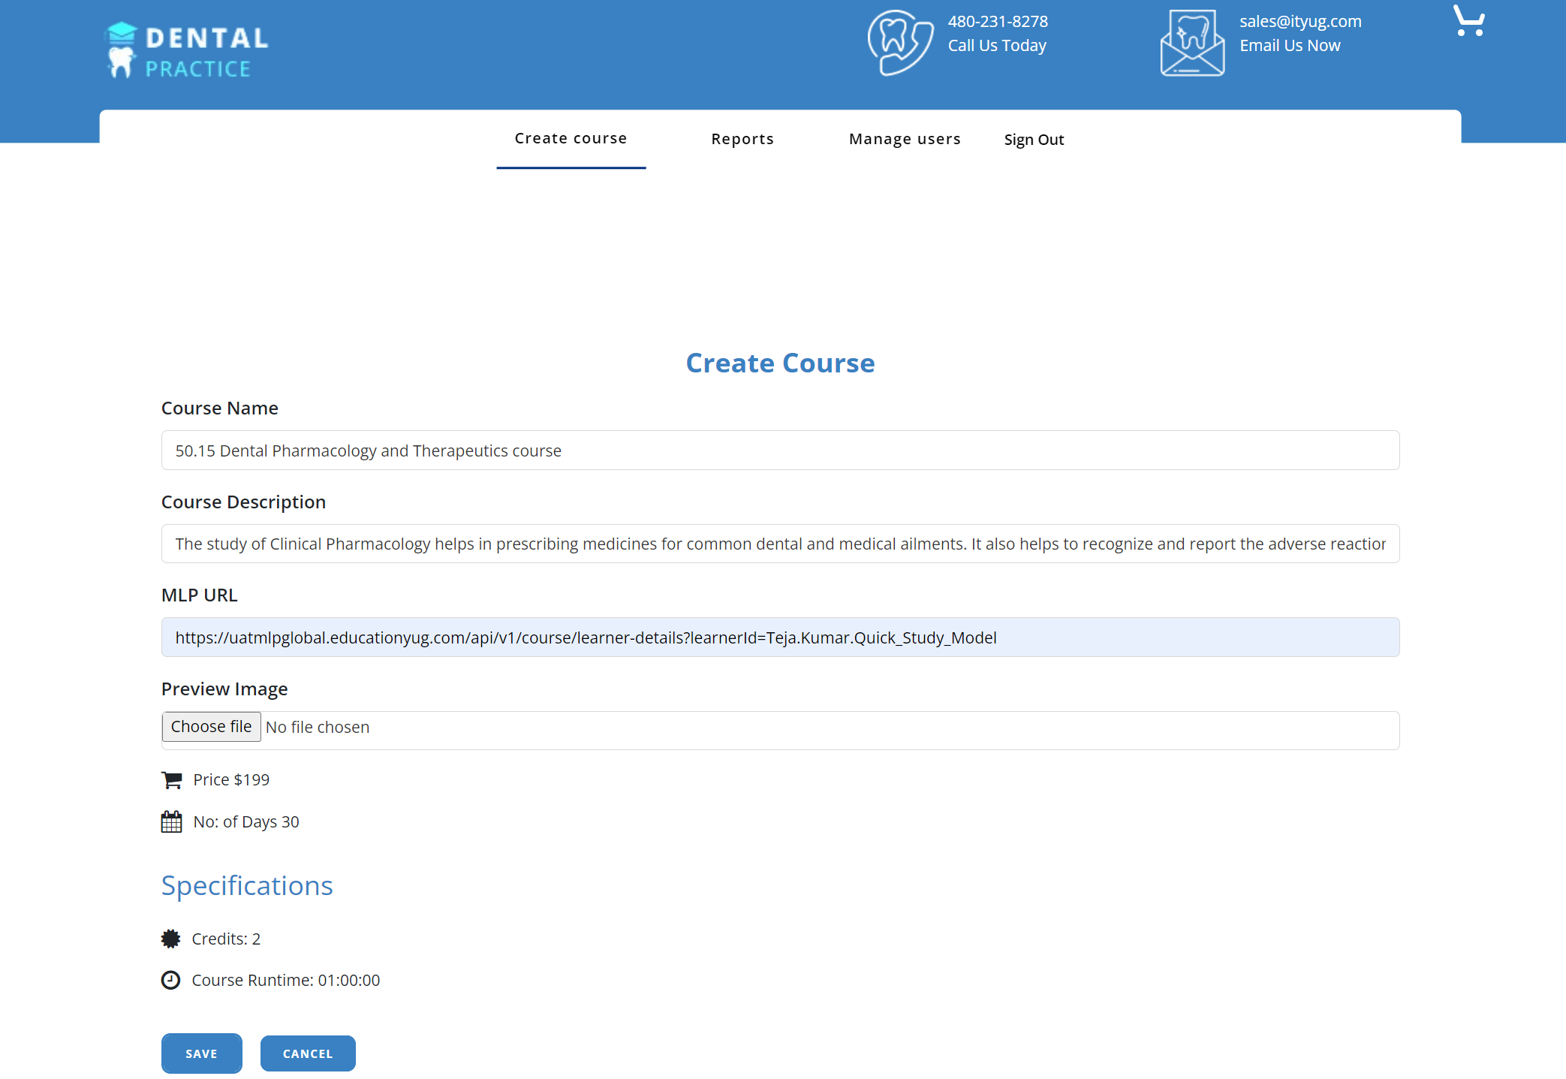Click Choose file for Preview Image
The width and height of the screenshot is (1566, 1079).
[212, 727]
